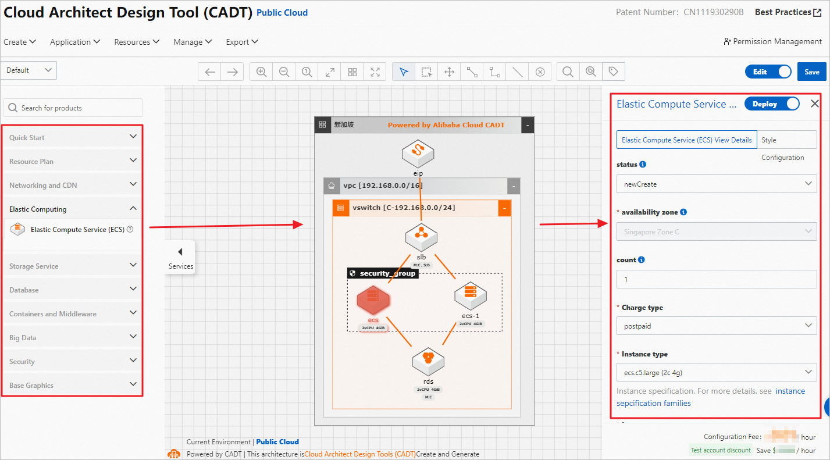Viewport: 830px width, 460px height.
Task: Open the instance sepcification families link
Action: coord(711,397)
